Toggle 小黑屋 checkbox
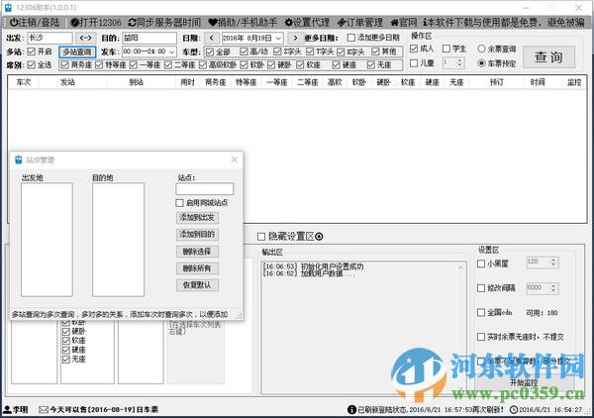This screenshot has height=418, width=594. point(481,263)
